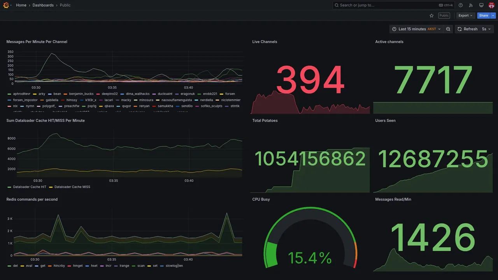Click the monitor icon beside the avatar
The width and height of the screenshot is (498, 280).
coord(481,5)
